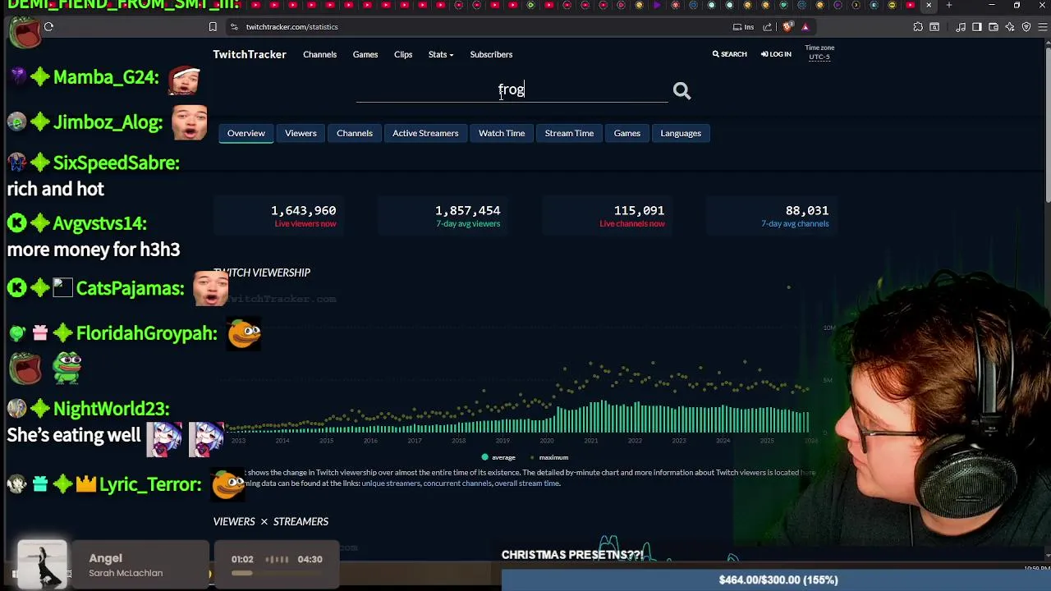
Task: Select the Stream Time tab
Action: tap(569, 133)
